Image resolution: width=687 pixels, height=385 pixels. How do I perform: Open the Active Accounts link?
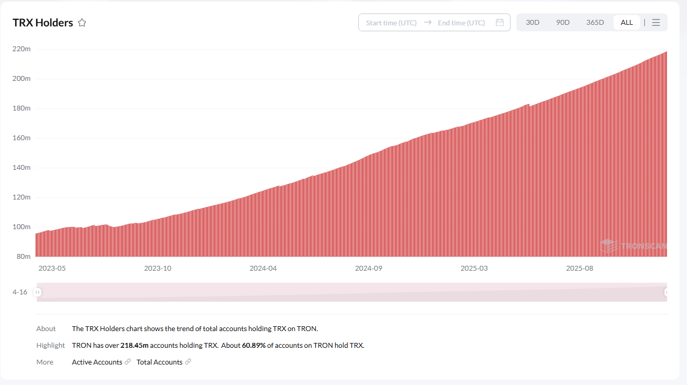pyautogui.click(x=97, y=362)
